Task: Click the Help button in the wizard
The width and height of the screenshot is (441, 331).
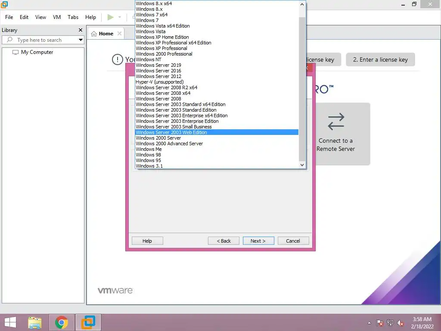Action: tap(147, 241)
